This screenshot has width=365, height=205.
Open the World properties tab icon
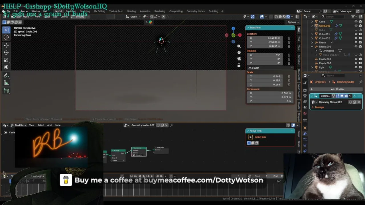tap(305, 113)
